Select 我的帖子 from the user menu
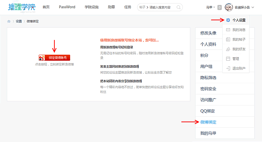 point(236,40)
